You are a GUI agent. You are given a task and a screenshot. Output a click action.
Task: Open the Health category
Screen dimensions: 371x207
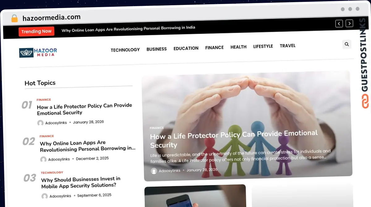pyautogui.click(x=238, y=47)
